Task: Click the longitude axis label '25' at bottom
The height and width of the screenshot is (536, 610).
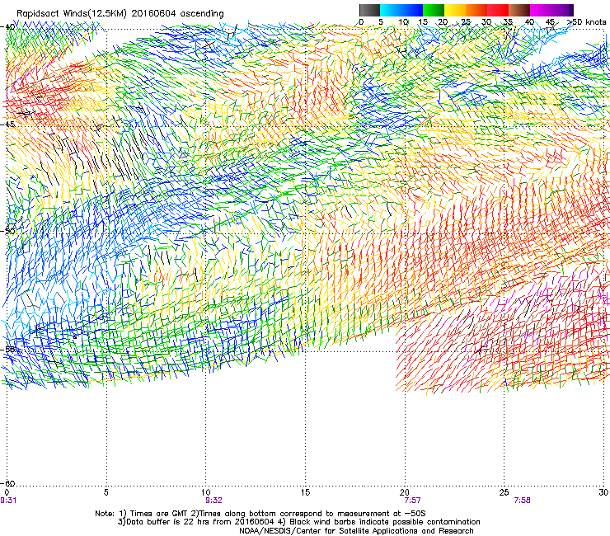Action: point(504,492)
